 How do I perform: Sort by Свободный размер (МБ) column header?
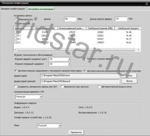[100, 28]
